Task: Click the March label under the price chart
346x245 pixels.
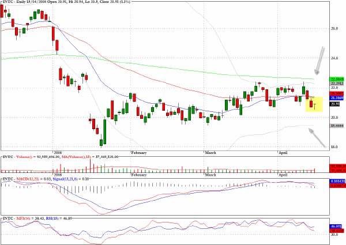Action: [x=210, y=153]
